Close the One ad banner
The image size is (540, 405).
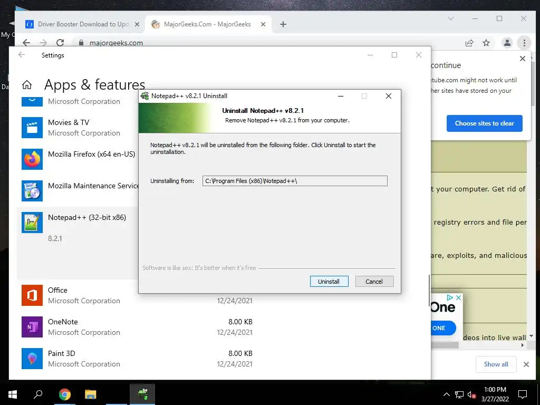click(x=458, y=297)
